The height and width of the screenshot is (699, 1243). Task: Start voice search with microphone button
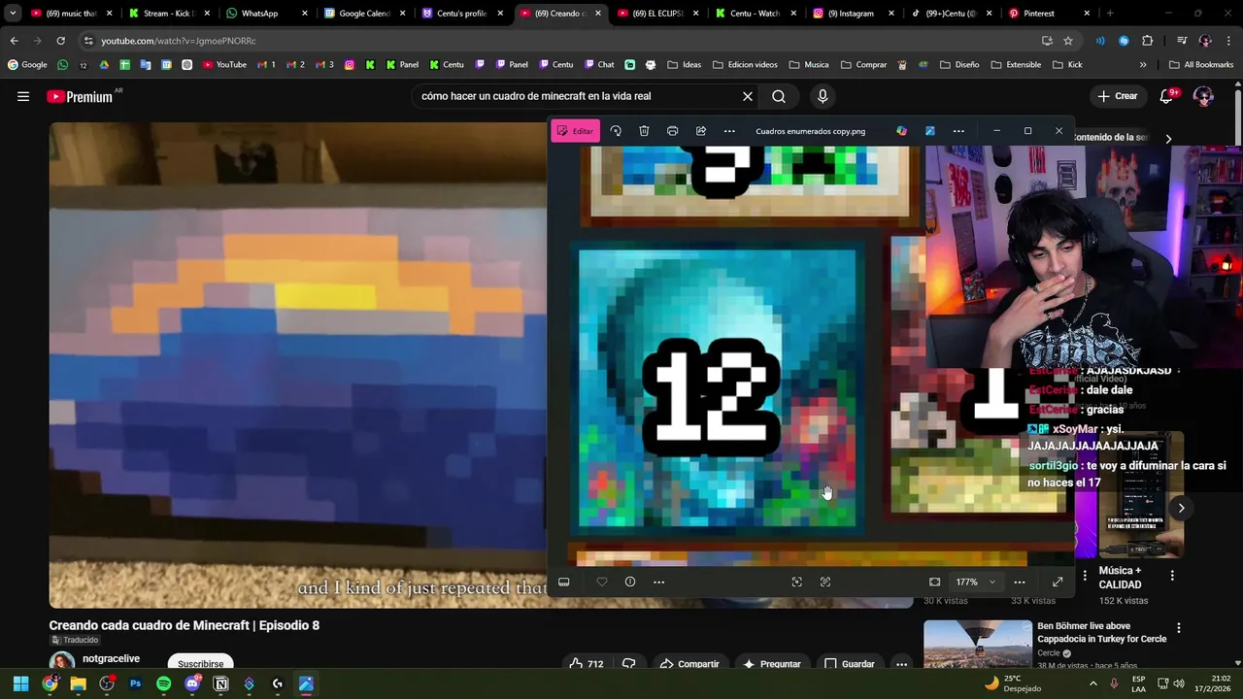[823, 96]
